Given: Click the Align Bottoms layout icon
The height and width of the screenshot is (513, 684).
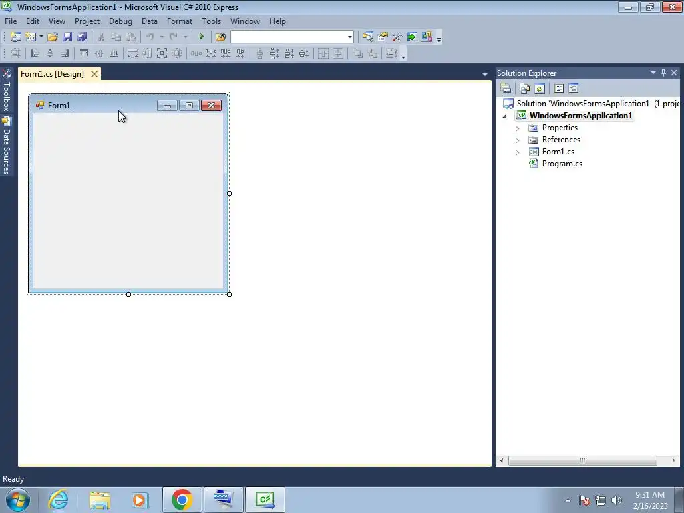Looking at the screenshot, I should [114, 53].
